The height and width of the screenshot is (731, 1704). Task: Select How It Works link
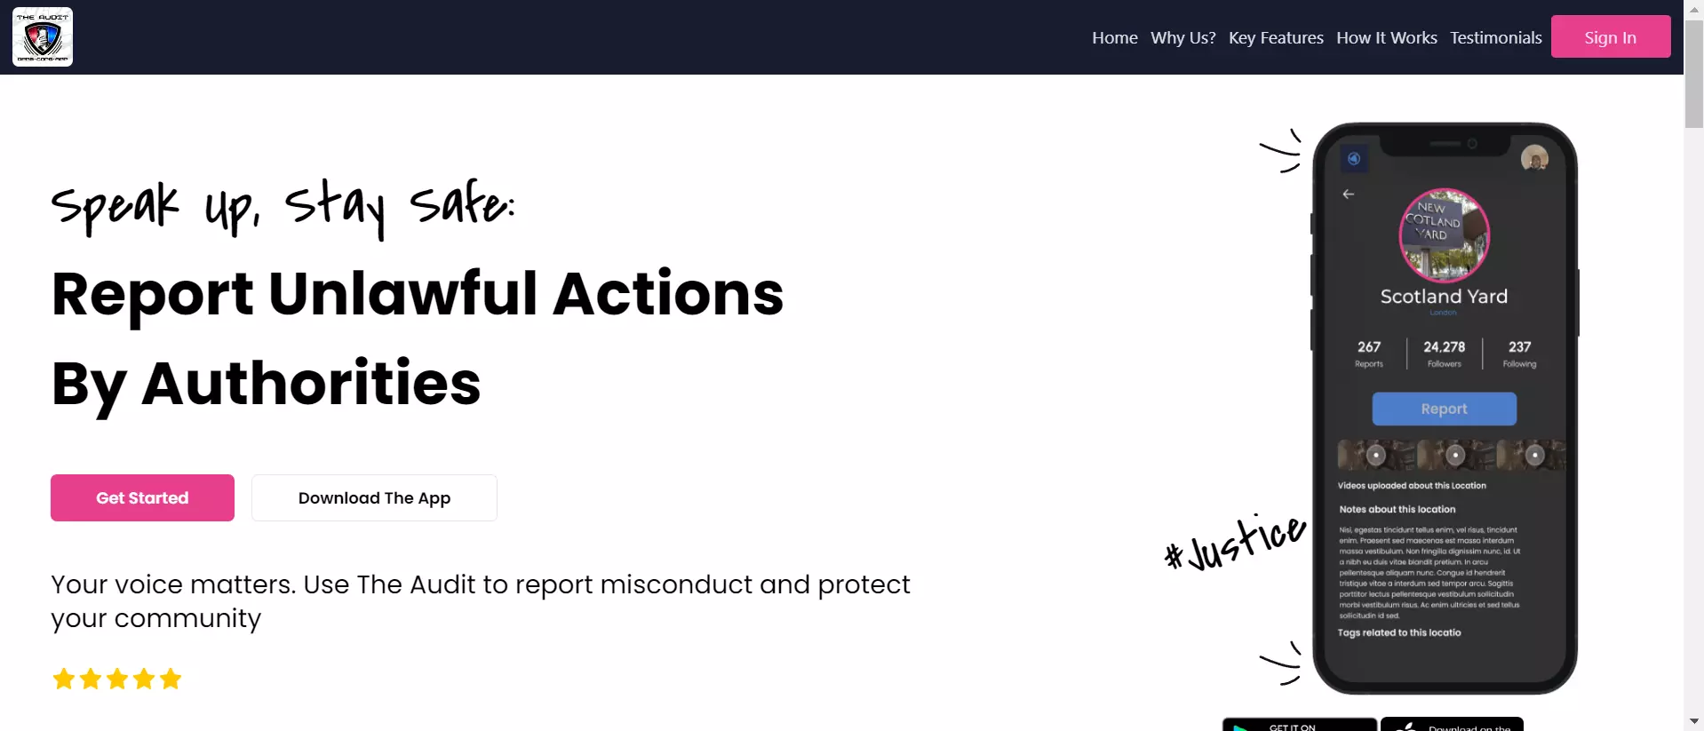click(x=1387, y=37)
